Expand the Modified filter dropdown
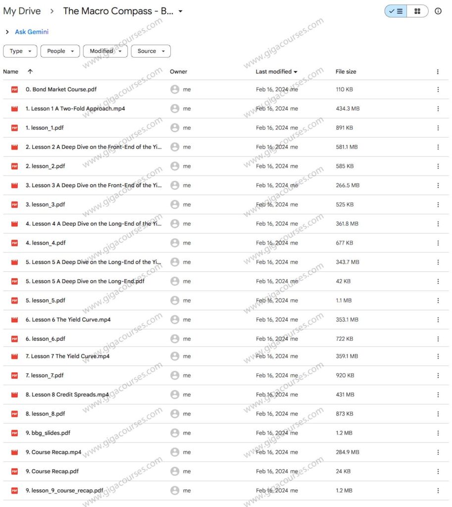 pos(105,51)
